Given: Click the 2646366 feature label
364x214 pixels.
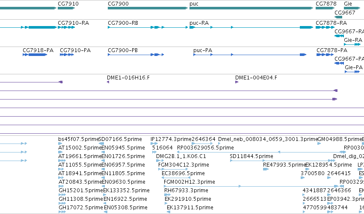Looking at the screenshot, I should 339,191.
